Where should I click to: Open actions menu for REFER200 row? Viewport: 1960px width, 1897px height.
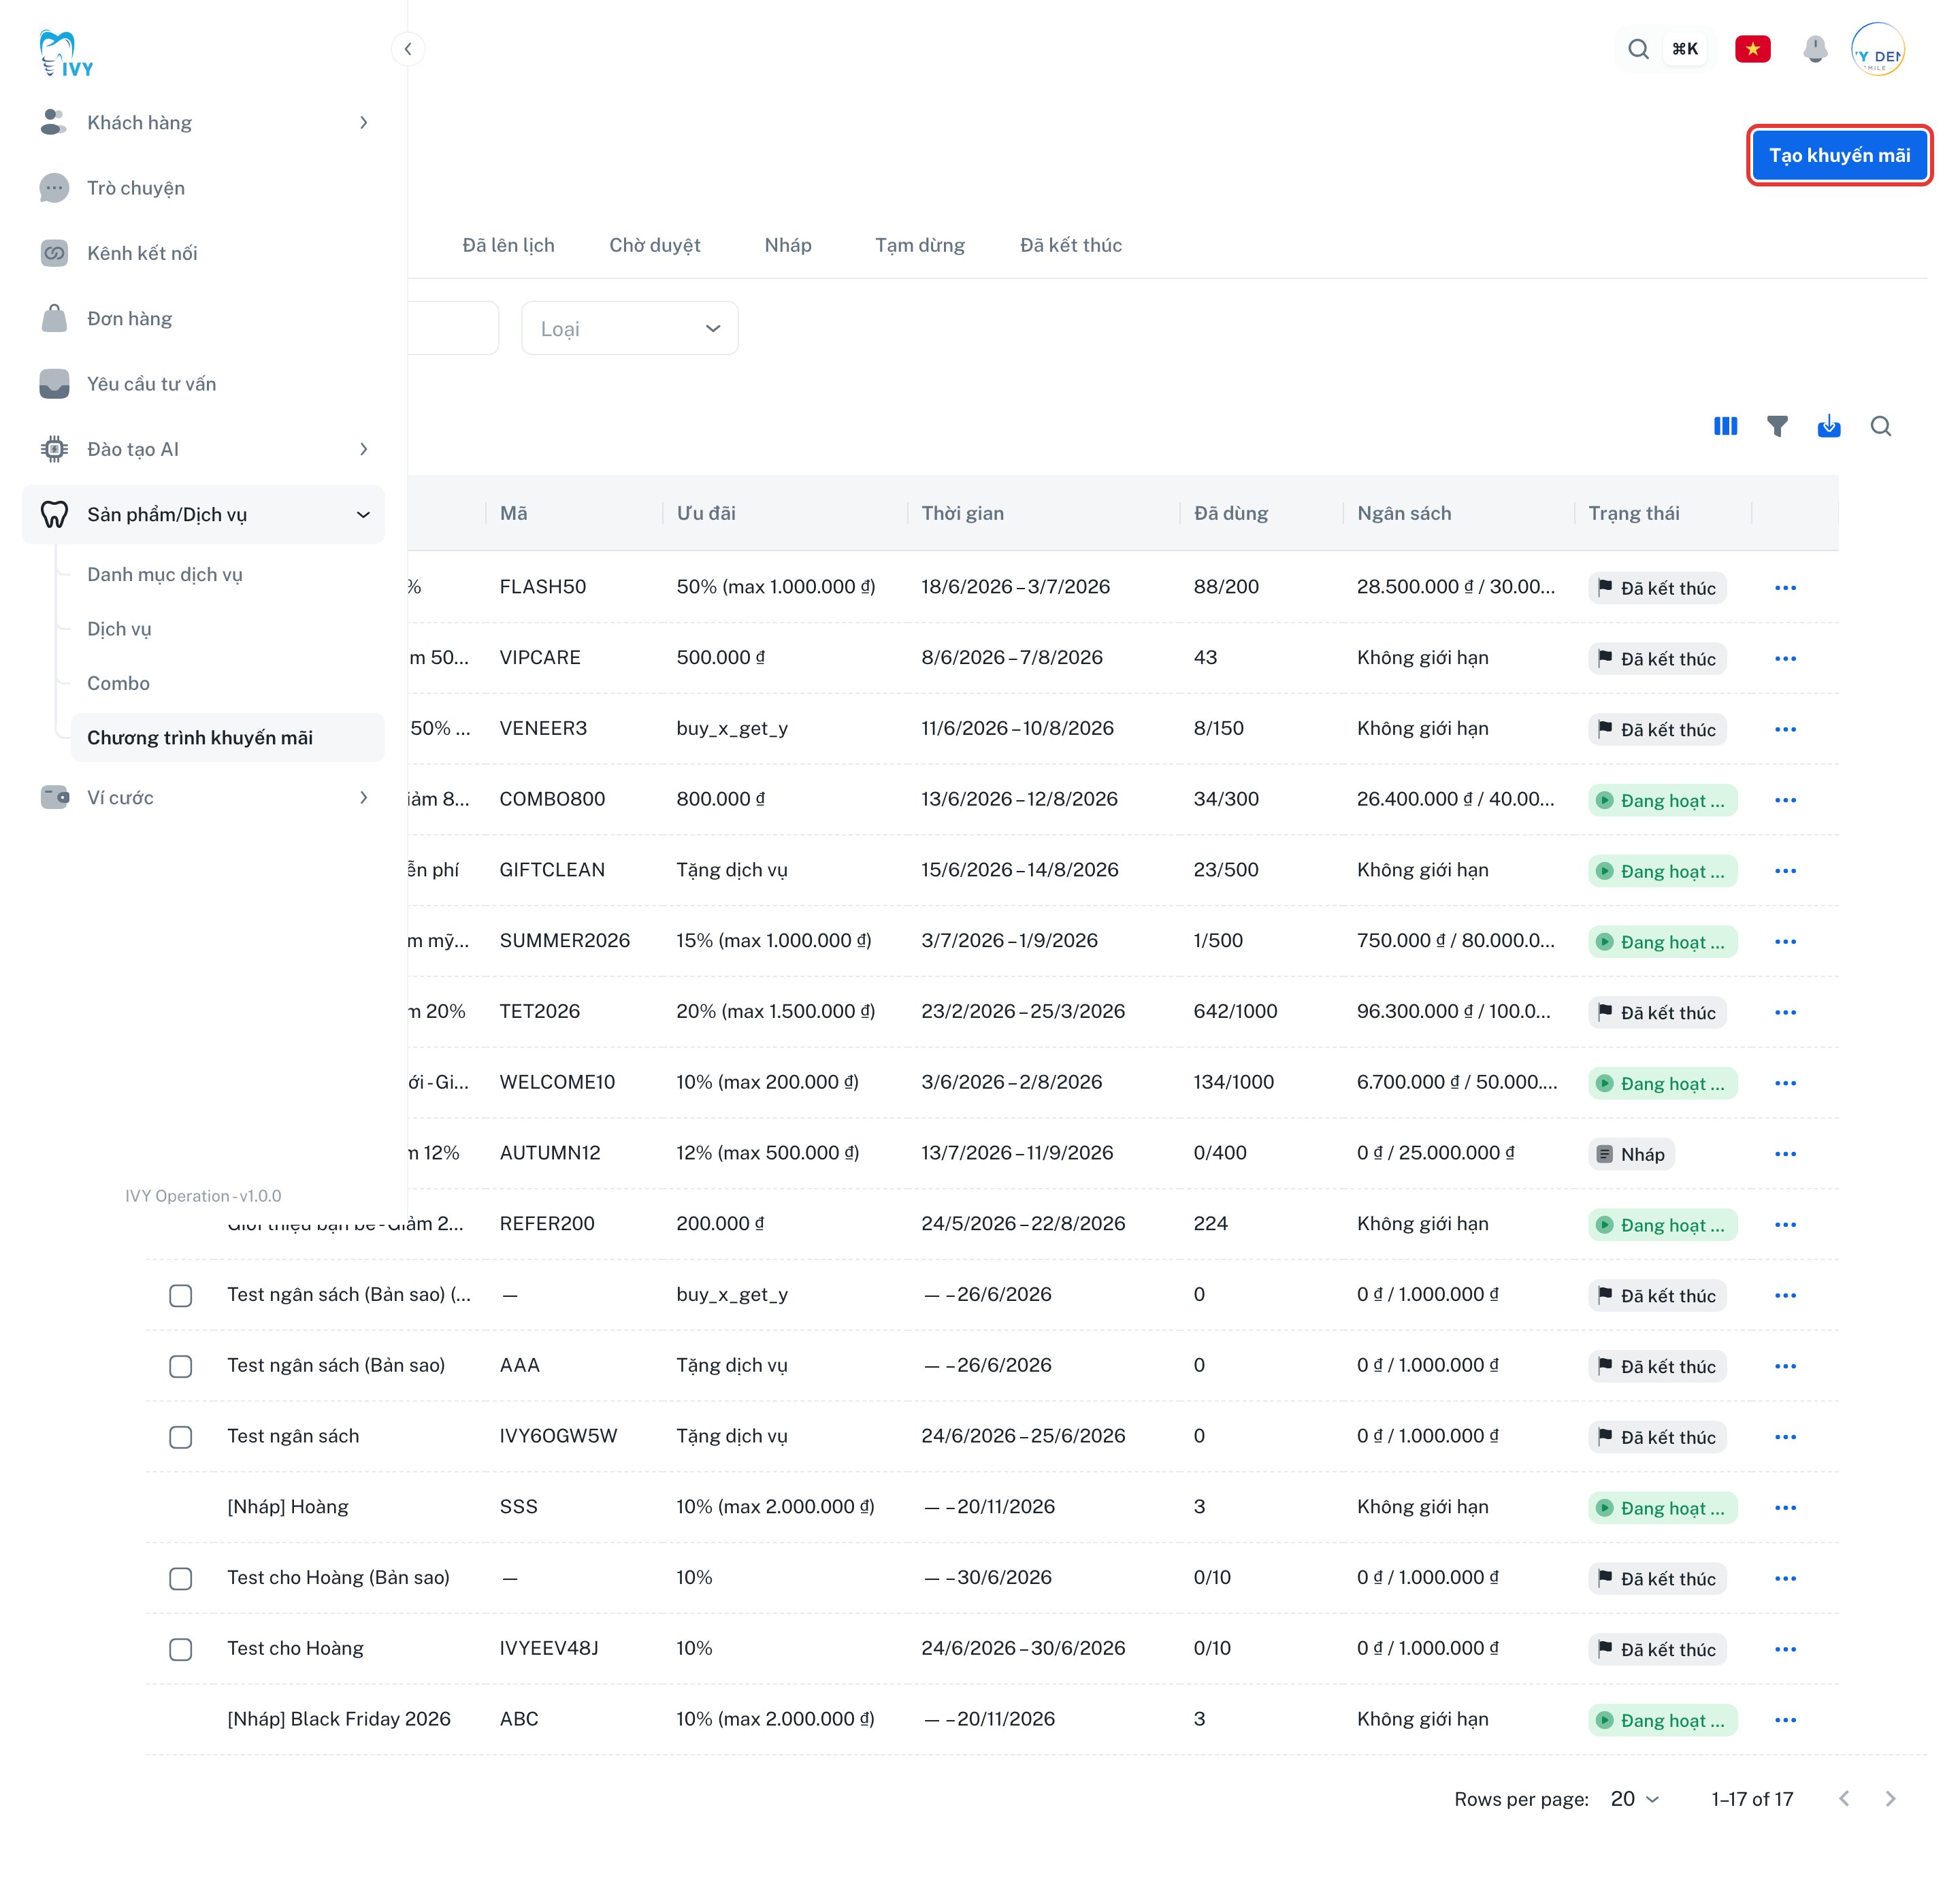(1786, 1224)
